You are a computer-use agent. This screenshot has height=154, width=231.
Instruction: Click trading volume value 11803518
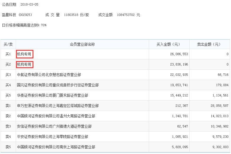[71, 15]
